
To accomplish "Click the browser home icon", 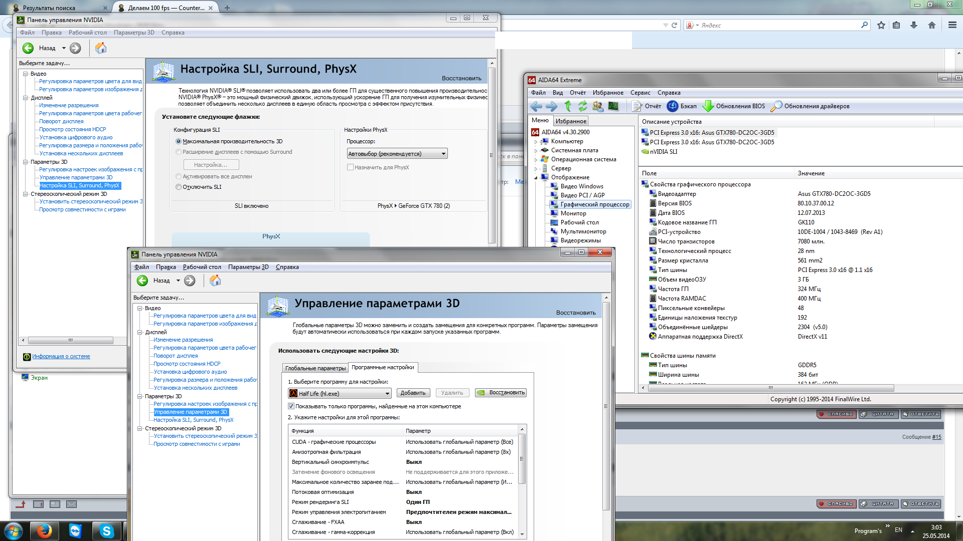I will pyautogui.click(x=932, y=25).
